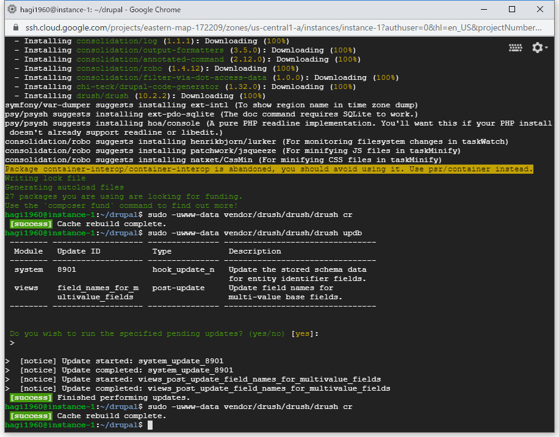This screenshot has width=559, height=437.
Task: Click 'consolidation/log (1.1.1)' install line
Action: pos(152,41)
